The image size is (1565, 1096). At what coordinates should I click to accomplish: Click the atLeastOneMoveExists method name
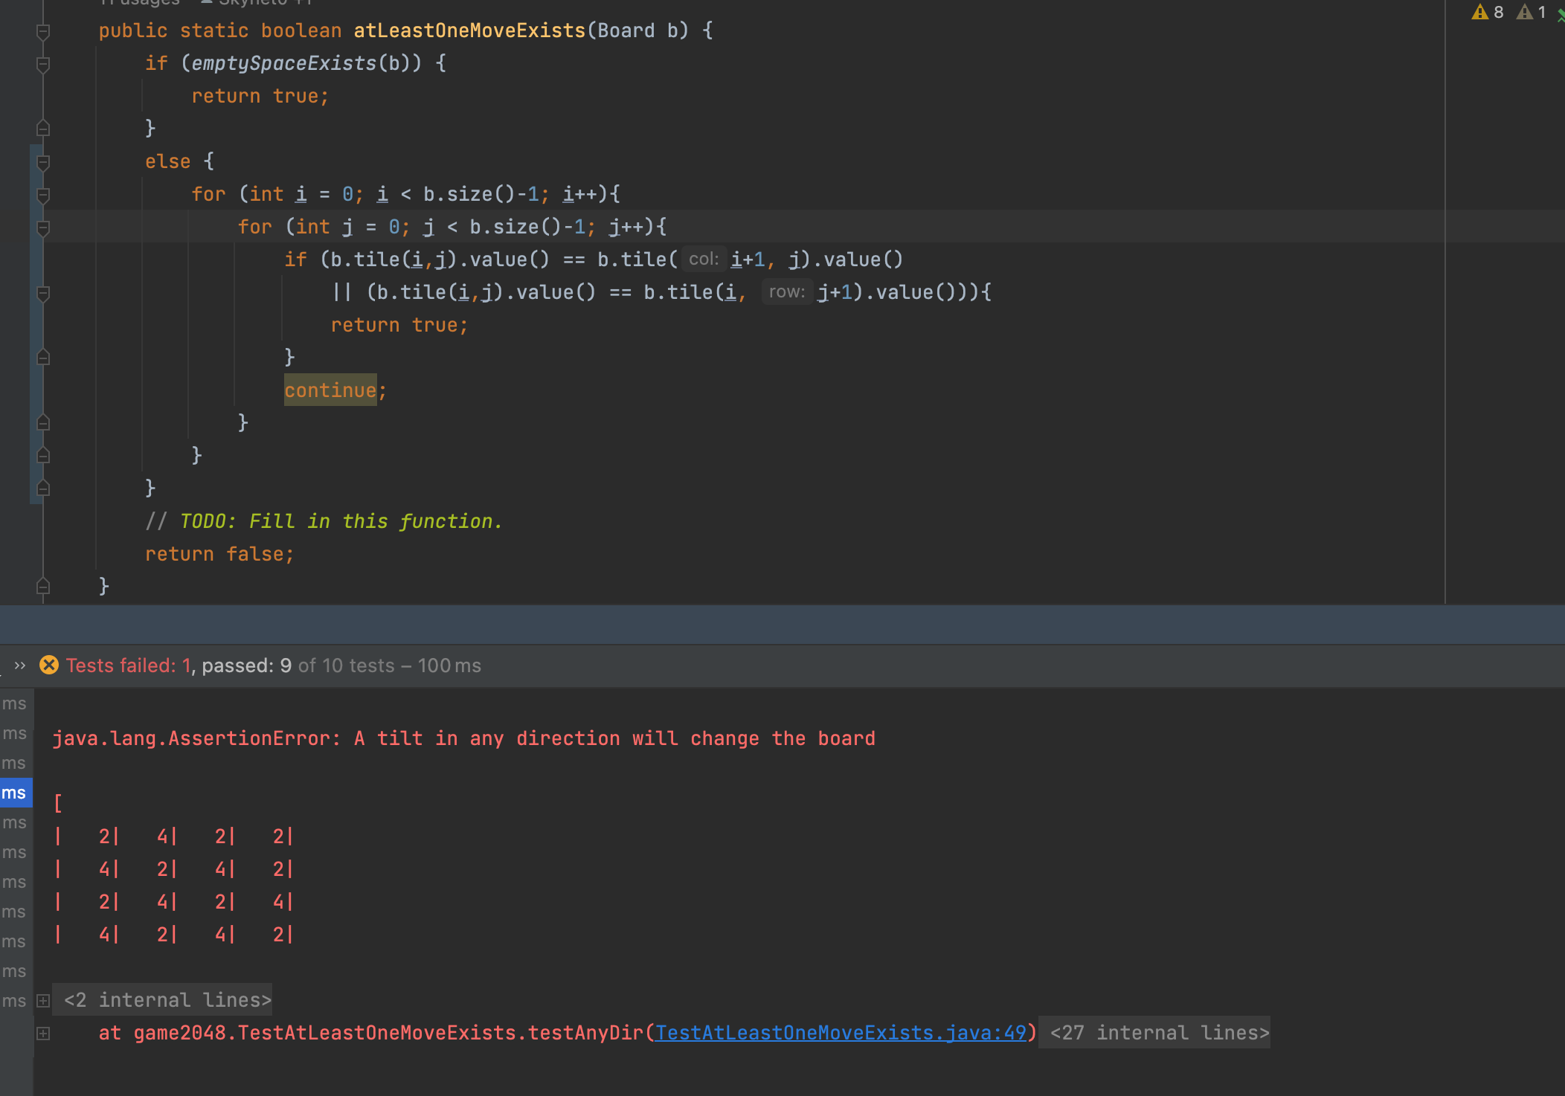click(x=469, y=30)
